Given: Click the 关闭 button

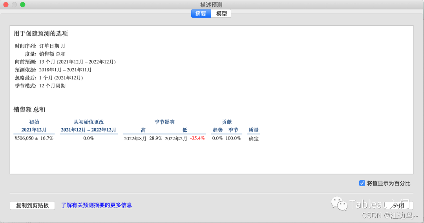Looking at the screenshot, I should 398,205.
